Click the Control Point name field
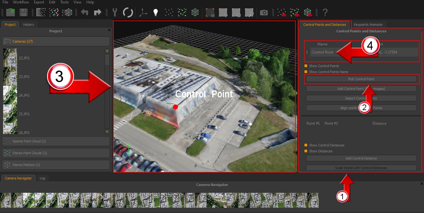The height and width of the screenshot is (213, 424). pos(322,52)
